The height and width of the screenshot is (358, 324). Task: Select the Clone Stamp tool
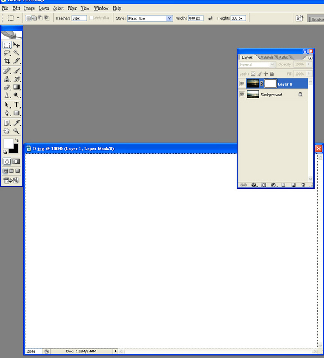7,79
